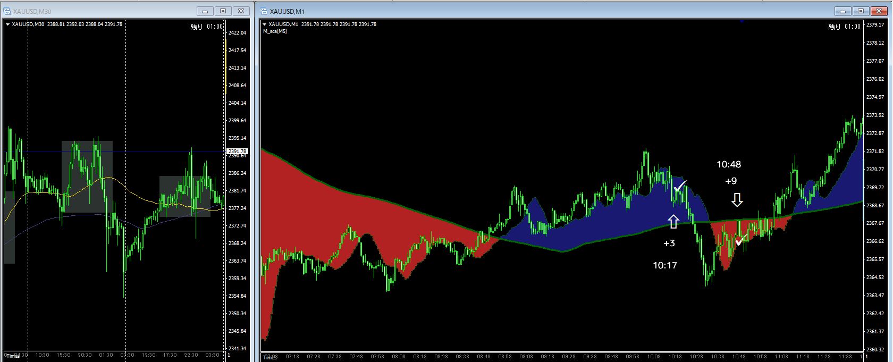The height and width of the screenshot is (362, 893).
Task: Click the XAUUSD,M30 window chart icon
Action: [7, 11]
